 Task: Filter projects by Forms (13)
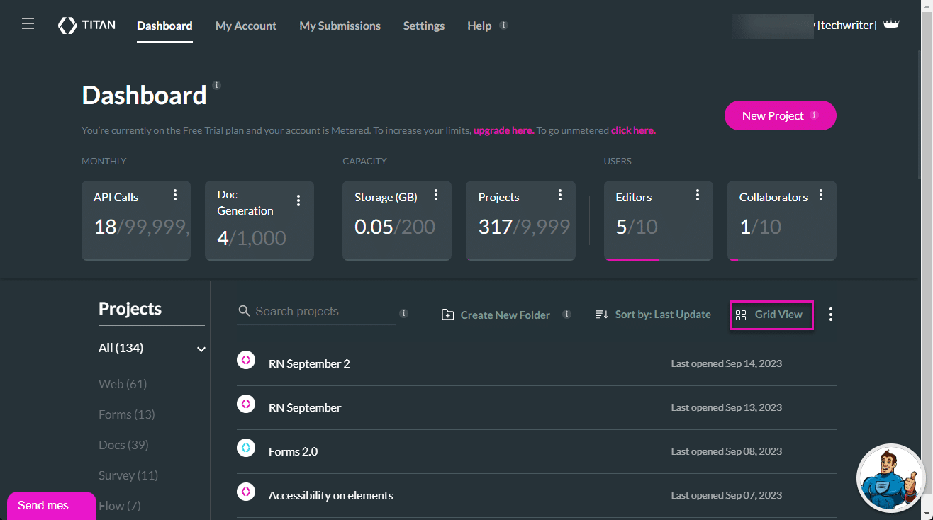(x=126, y=414)
